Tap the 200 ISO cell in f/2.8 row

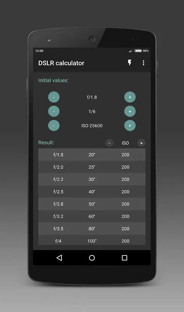click(x=125, y=204)
